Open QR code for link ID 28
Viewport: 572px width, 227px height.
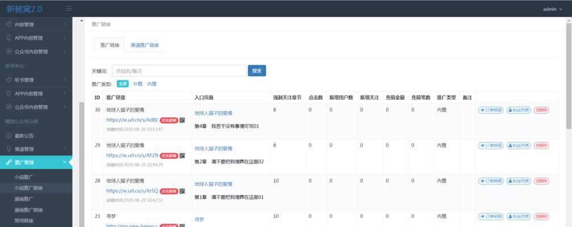pyautogui.click(x=182, y=191)
